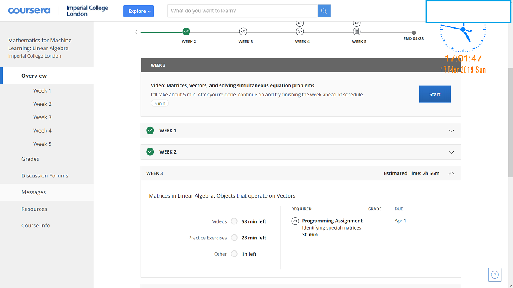Go to Discussion Forums
513x288 pixels.
click(x=45, y=175)
